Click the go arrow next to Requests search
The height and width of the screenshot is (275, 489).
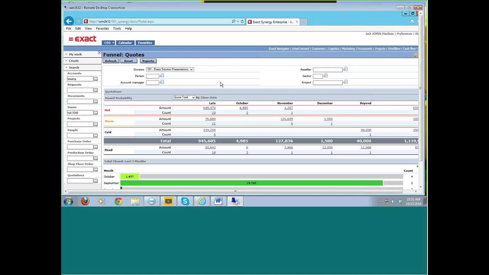[x=96, y=90]
